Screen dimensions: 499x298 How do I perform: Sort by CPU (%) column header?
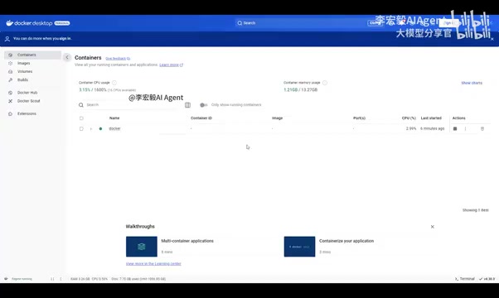click(x=409, y=118)
